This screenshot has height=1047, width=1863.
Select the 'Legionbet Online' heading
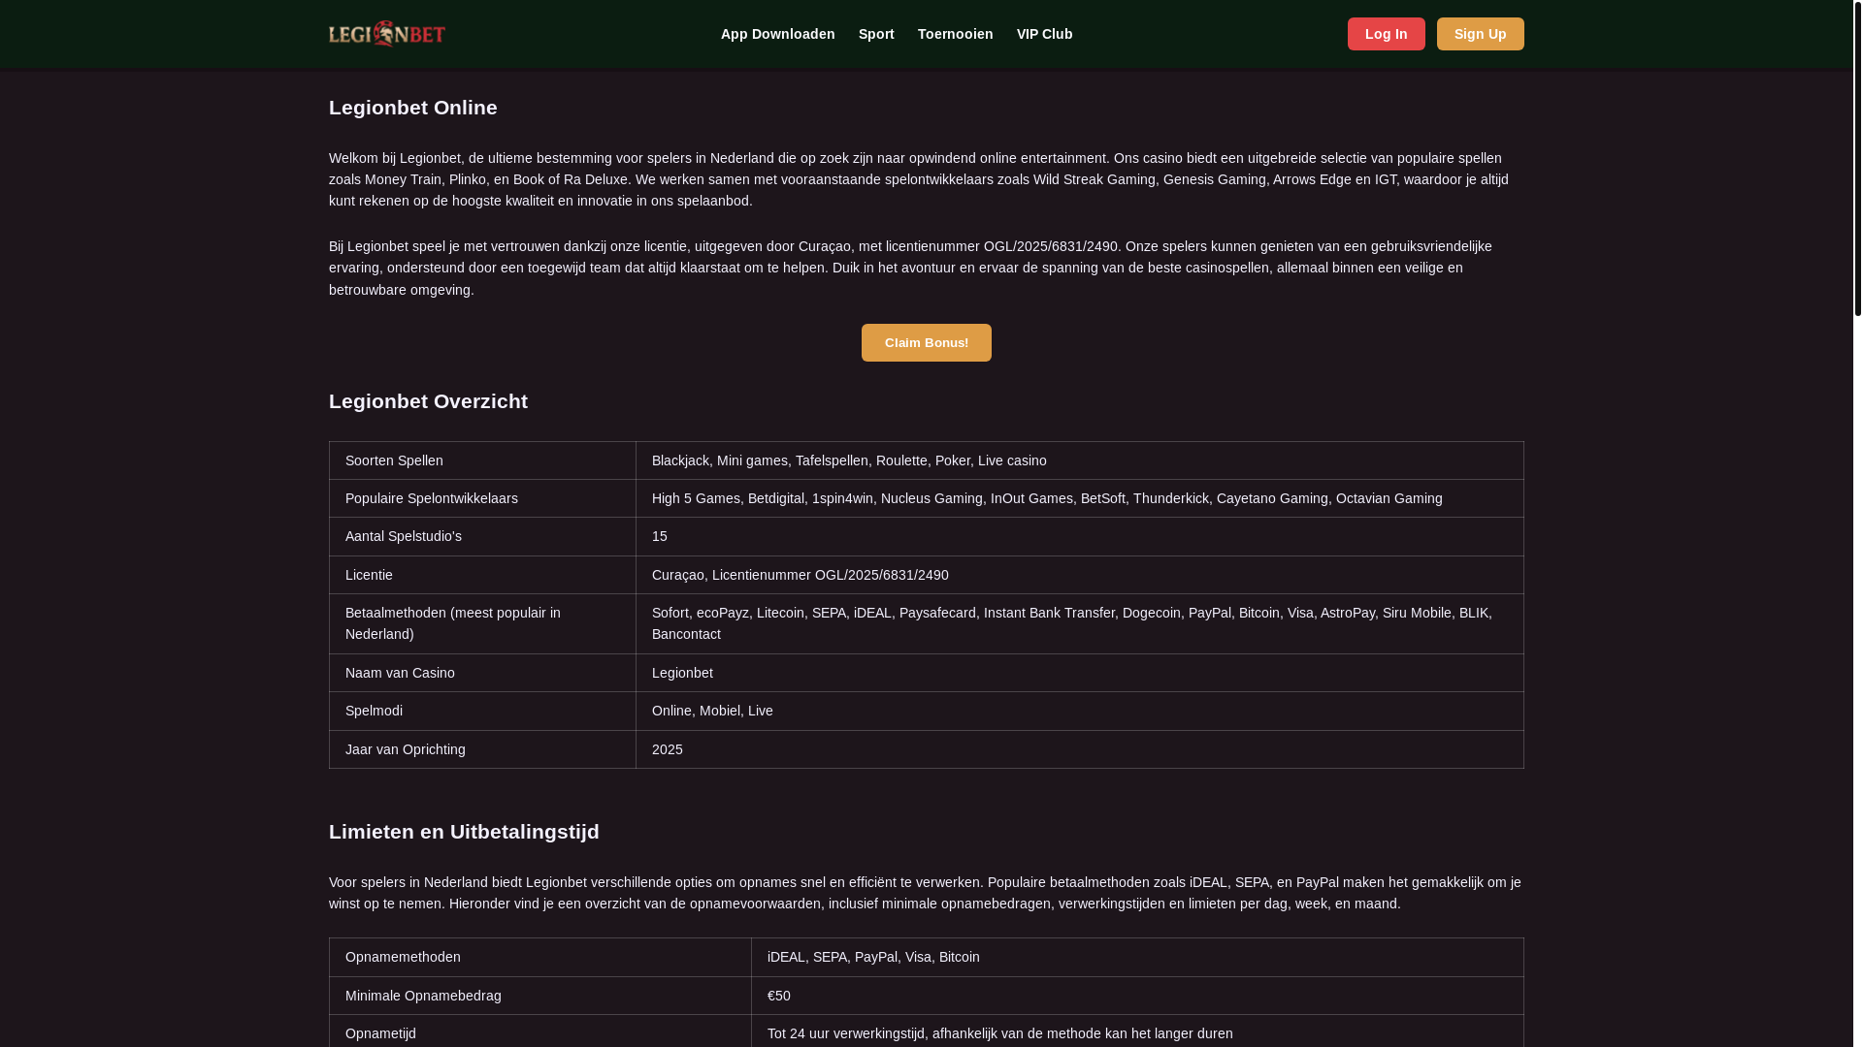tap(413, 108)
